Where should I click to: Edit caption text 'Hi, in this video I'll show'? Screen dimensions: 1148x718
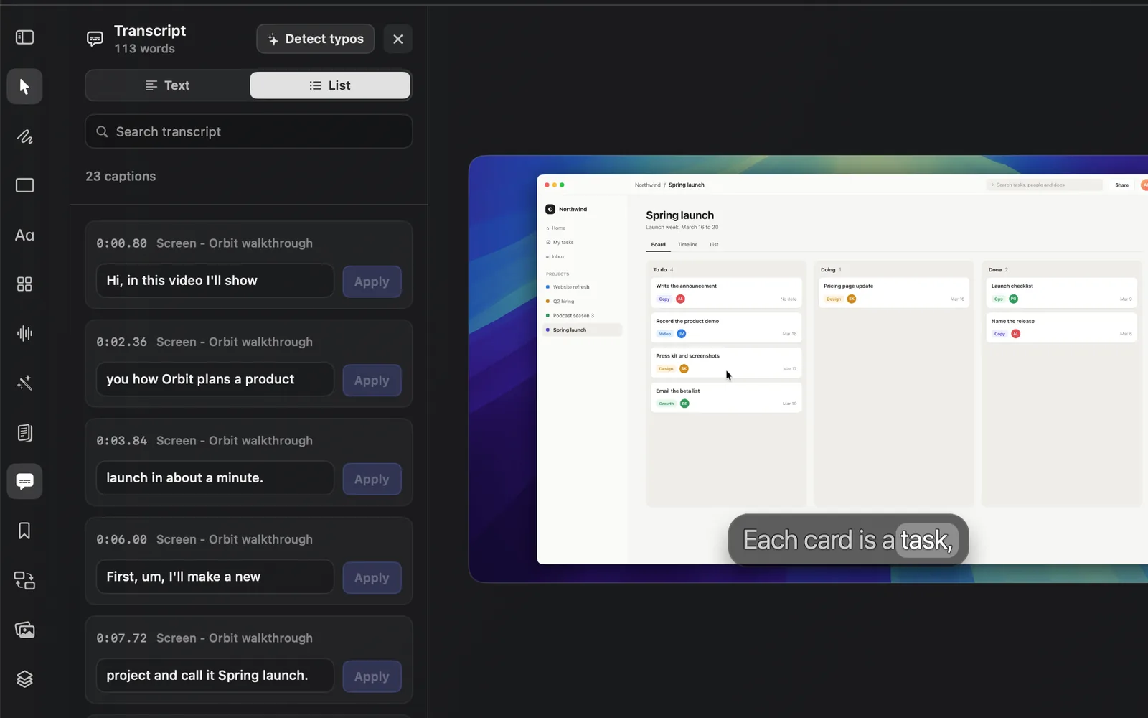click(215, 281)
